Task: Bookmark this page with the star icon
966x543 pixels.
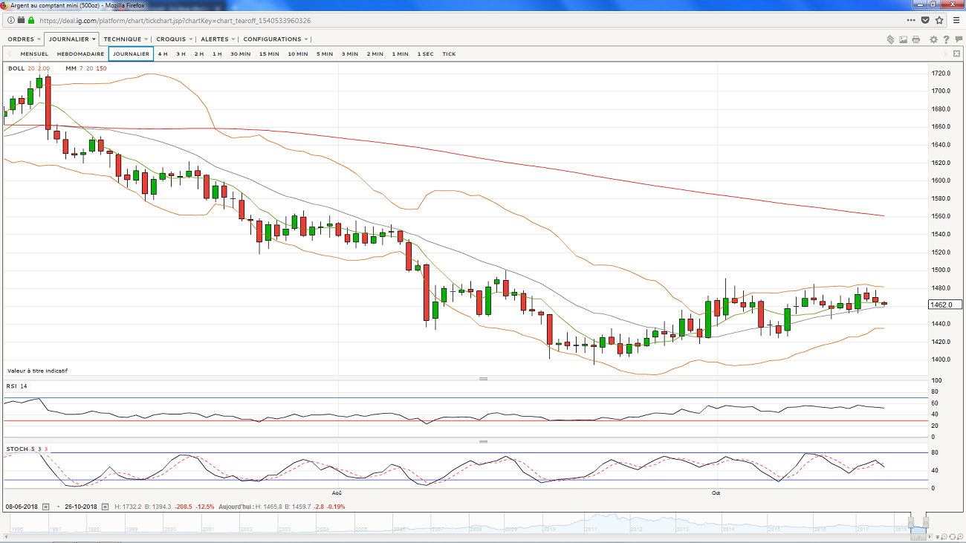Action: click(x=939, y=21)
